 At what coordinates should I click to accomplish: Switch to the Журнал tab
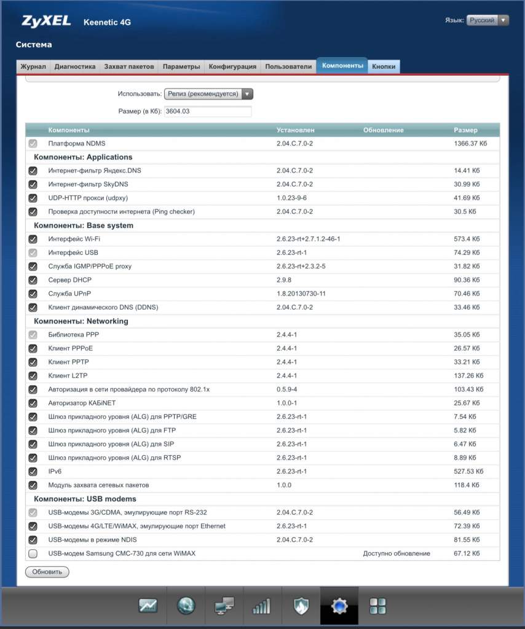(33, 66)
